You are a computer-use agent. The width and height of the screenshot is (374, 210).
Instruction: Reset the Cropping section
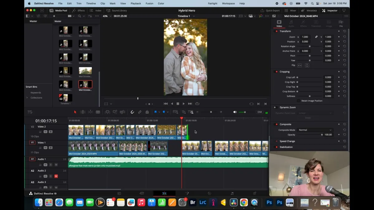point(345,72)
